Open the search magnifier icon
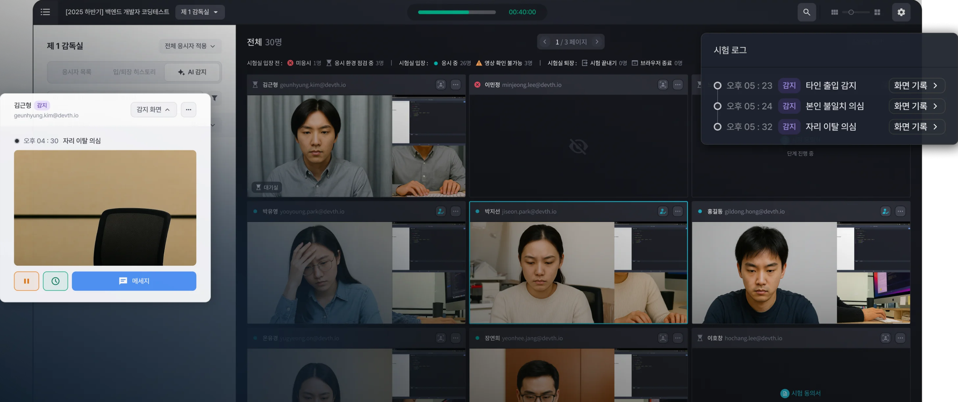Viewport: 958px width, 402px height. (x=807, y=12)
